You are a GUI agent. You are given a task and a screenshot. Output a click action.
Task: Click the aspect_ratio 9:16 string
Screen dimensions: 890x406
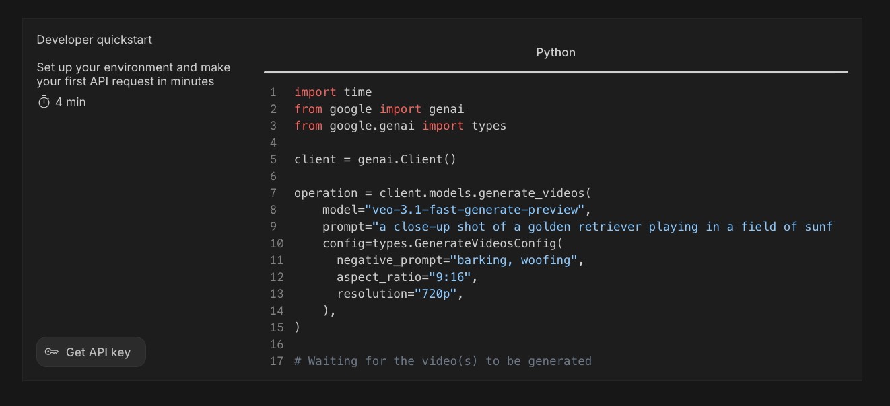pos(452,277)
